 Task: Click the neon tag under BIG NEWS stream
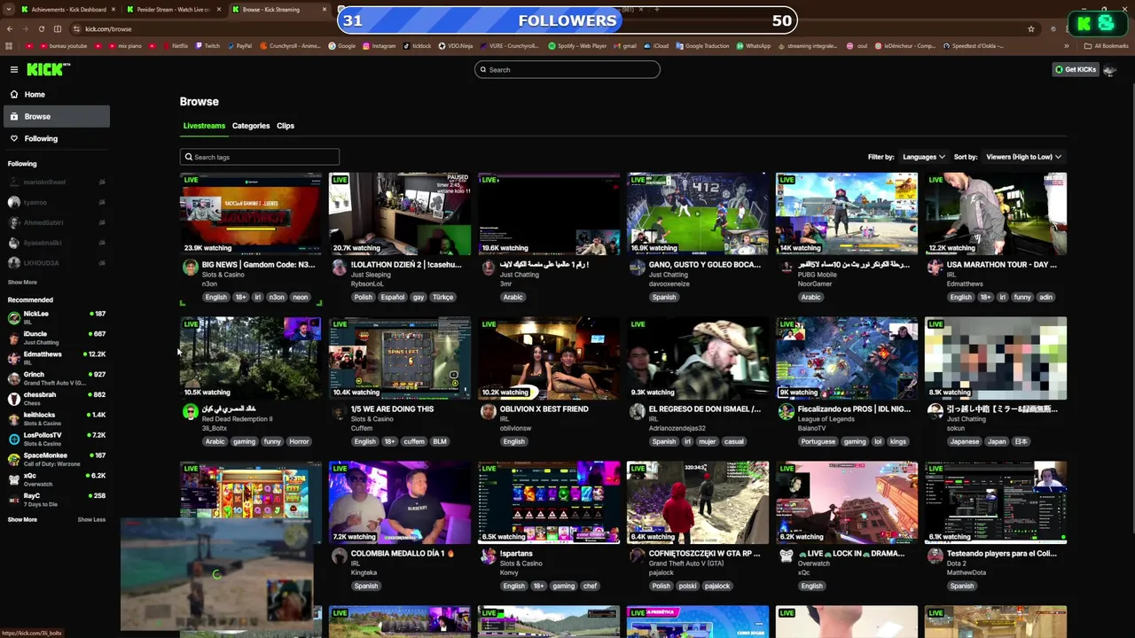point(301,298)
